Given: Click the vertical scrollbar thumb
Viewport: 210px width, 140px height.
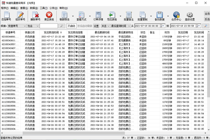Looking at the screenshot, I should (x=208, y=66).
